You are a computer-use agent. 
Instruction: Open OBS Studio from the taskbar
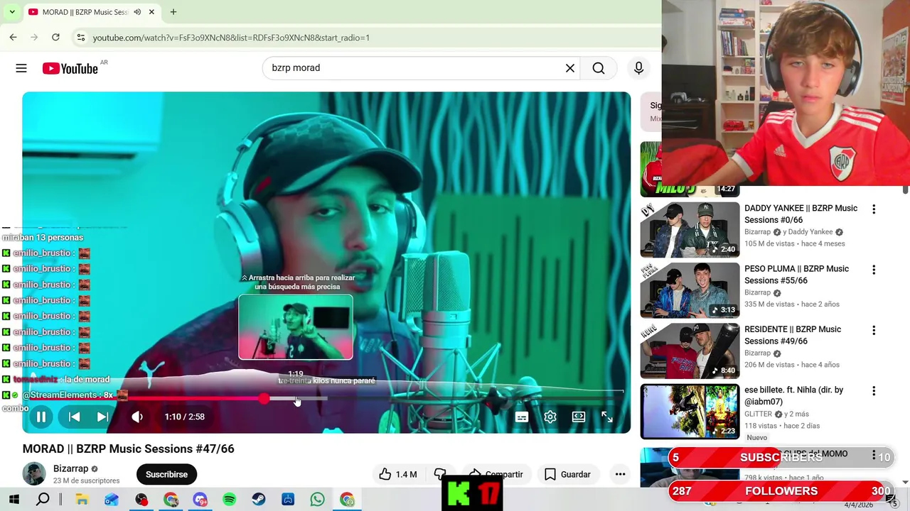coord(141,500)
